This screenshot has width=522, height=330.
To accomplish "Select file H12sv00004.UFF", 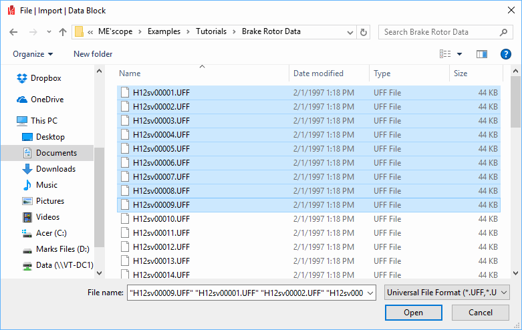I will click(x=309, y=135).
